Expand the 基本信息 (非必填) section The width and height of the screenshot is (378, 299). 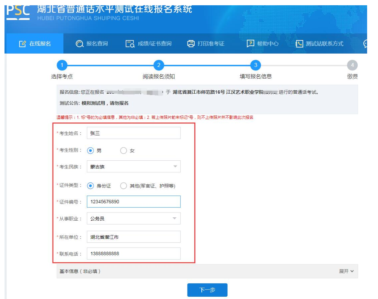(x=346, y=271)
